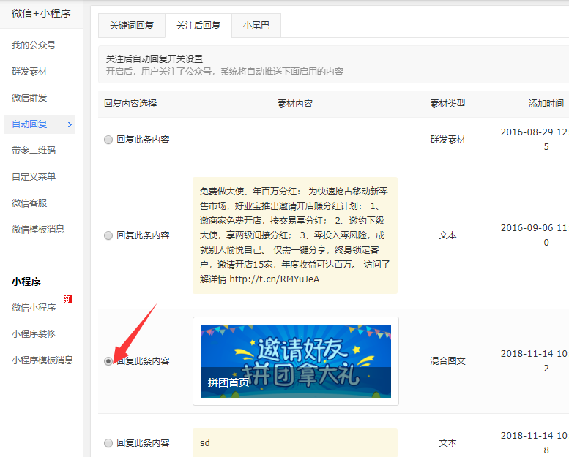This screenshot has height=457, width=569.
Task: Click the 回复内容选择 column header
Action: 130,104
